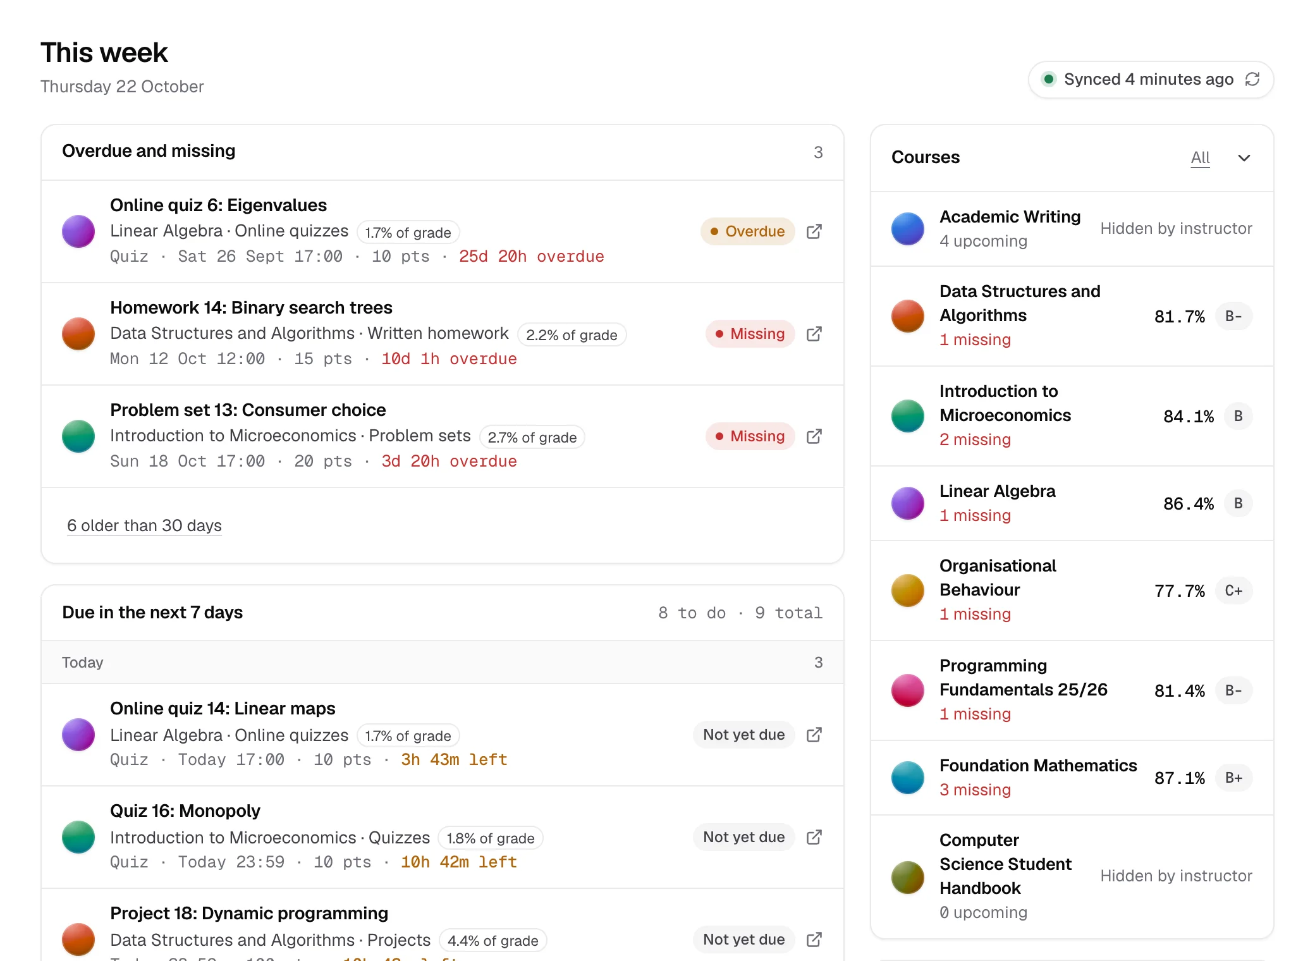The width and height of the screenshot is (1315, 961).
Task: Click Not yet due on Linear maps
Action: point(744,735)
